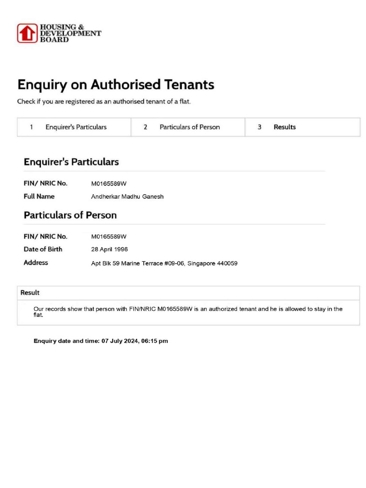Image resolution: width=366 pixels, height=488 pixels.
Task: Click the step number 3 indicator
Action: click(260, 127)
